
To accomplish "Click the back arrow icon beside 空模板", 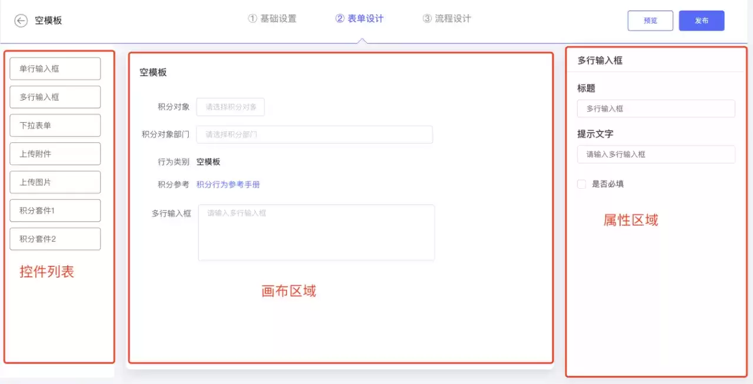I will coord(21,21).
